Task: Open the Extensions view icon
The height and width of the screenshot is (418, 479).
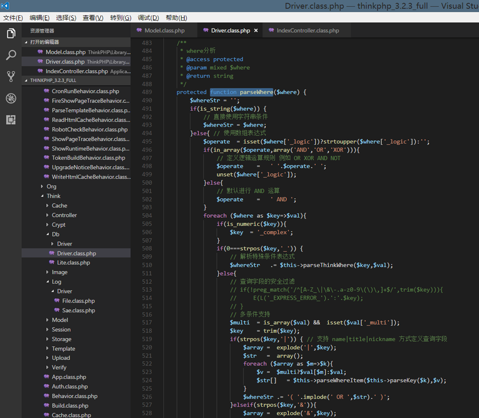Action: pos(11,120)
